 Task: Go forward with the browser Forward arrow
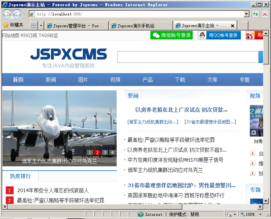[x=17, y=14]
